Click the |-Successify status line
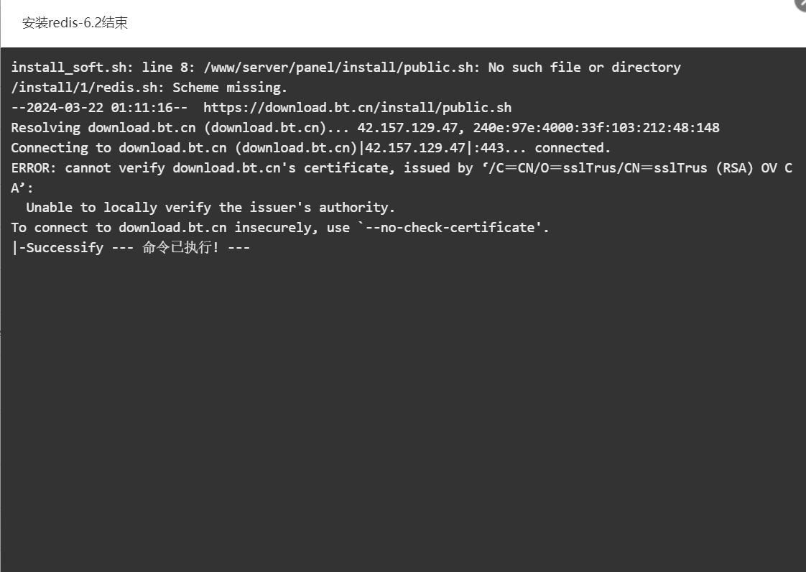 click(x=131, y=247)
